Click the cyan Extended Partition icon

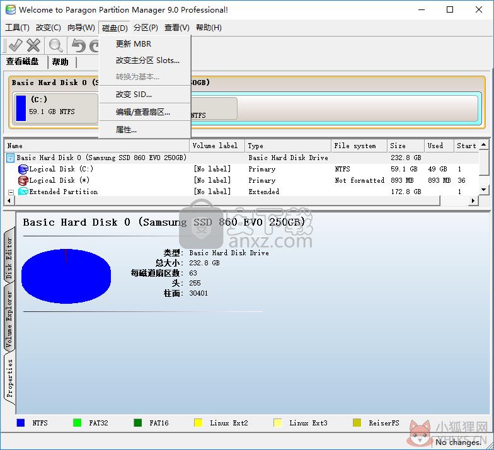pyautogui.click(x=23, y=192)
